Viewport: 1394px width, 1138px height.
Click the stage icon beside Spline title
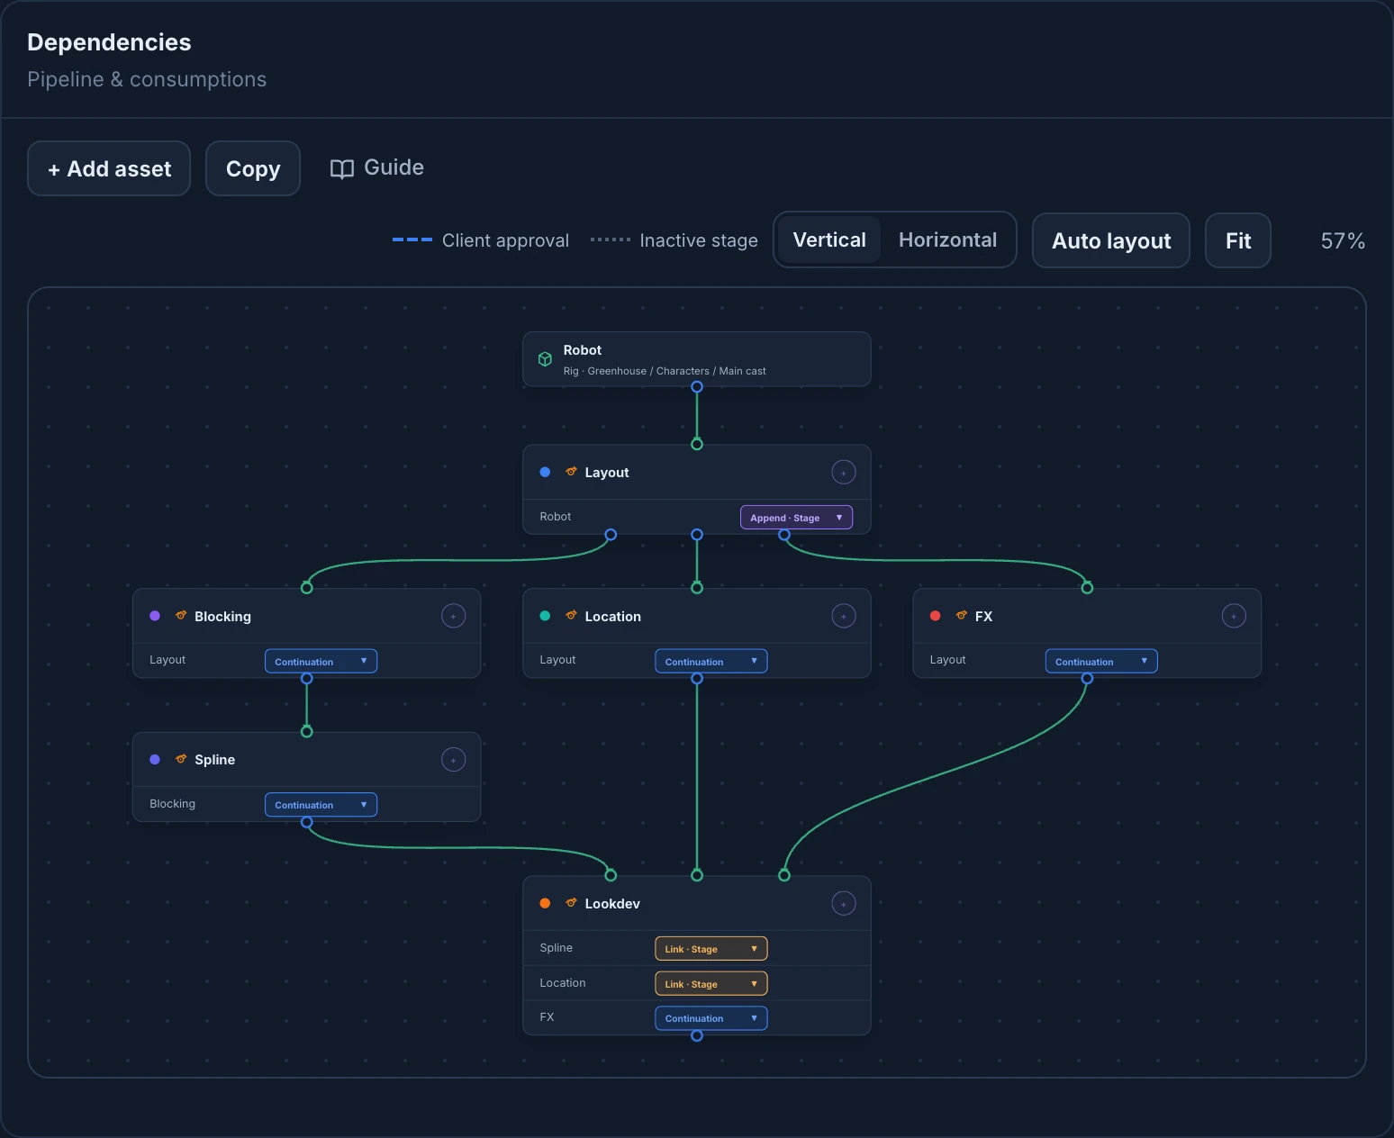(x=181, y=759)
